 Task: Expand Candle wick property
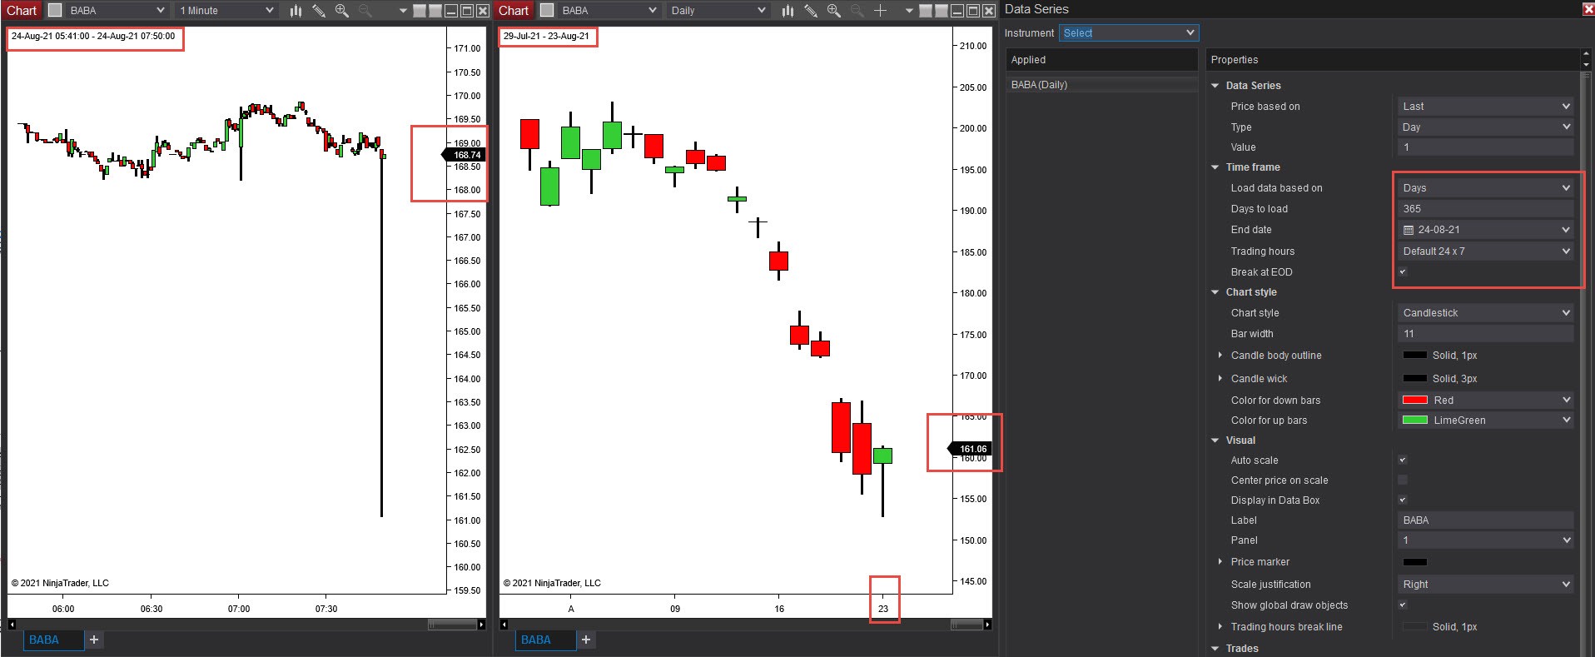pos(1220,379)
